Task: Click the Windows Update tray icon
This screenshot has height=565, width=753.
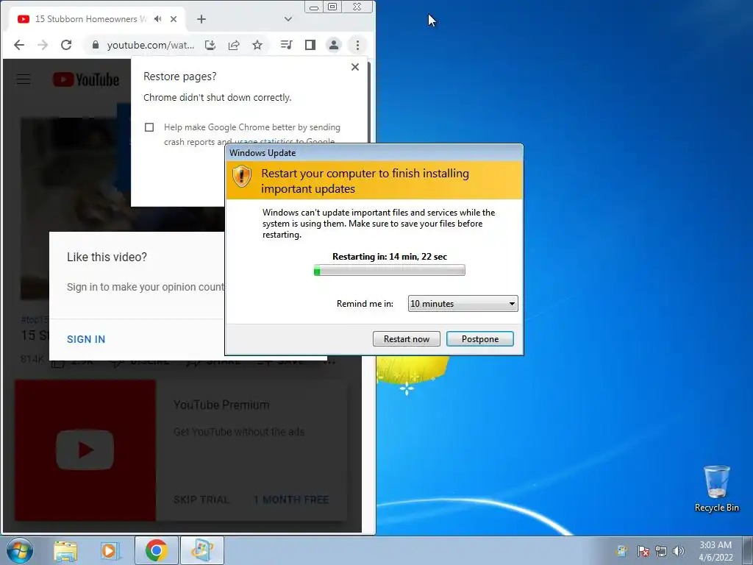Action: (622, 551)
